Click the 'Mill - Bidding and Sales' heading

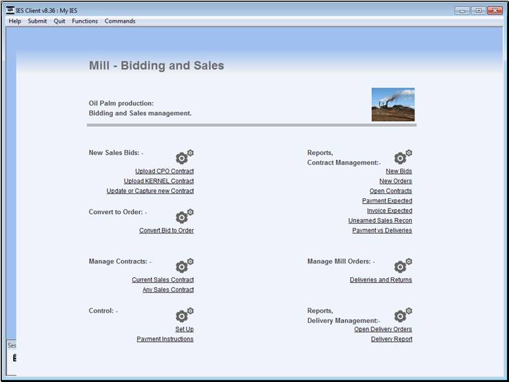[156, 65]
